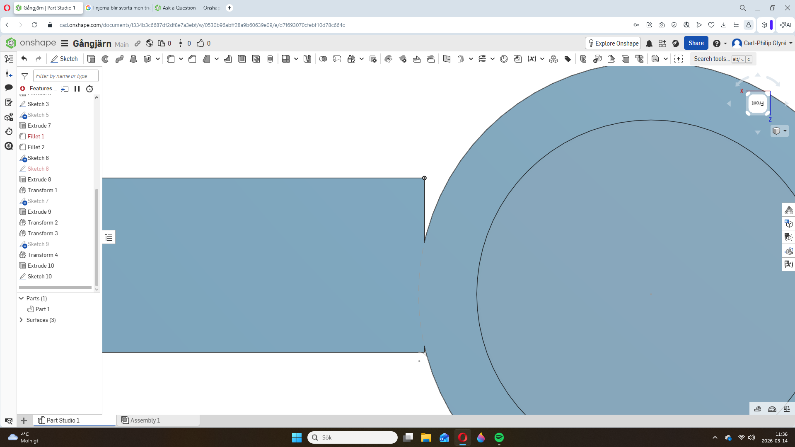Viewport: 795px width, 447px height.
Task: Select the Sweep tool
Action: coord(119,59)
